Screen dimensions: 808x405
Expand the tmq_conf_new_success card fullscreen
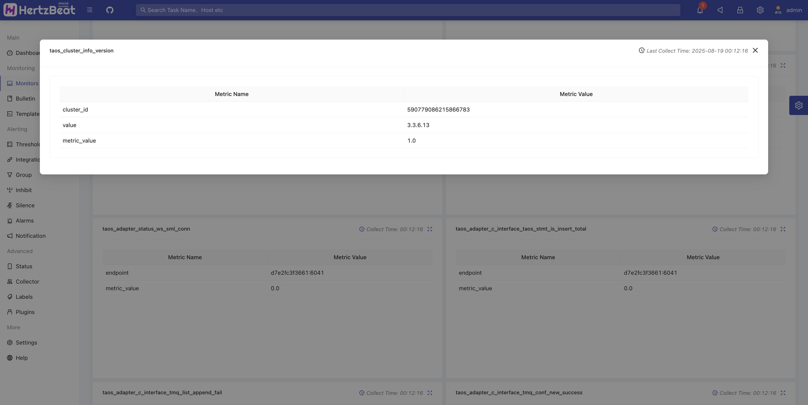coord(783,393)
